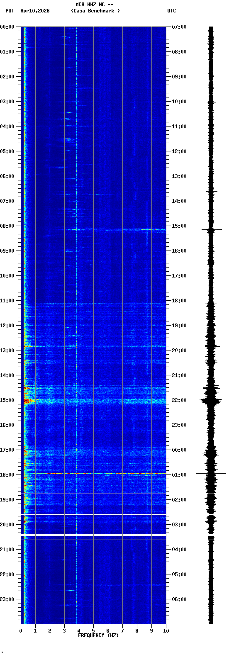The width and height of the screenshot is (229, 657).
Task: Click the PDT axis label '22:00'
Action: [x=7, y=574]
